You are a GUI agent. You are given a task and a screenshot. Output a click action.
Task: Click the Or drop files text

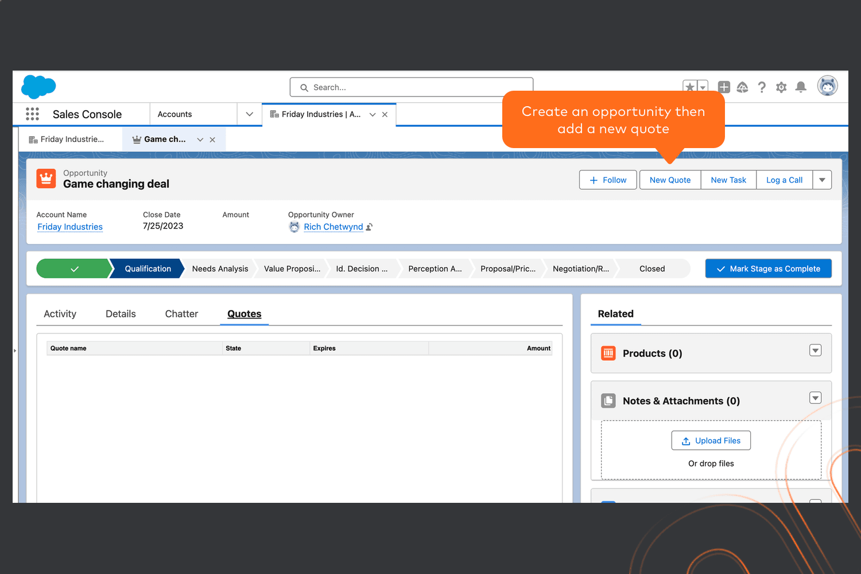pyautogui.click(x=711, y=464)
